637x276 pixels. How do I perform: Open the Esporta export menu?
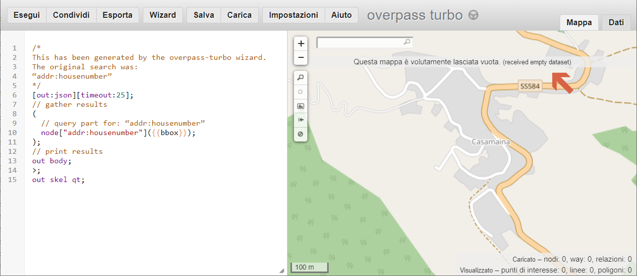pyautogui.click(x=117, y=15)
